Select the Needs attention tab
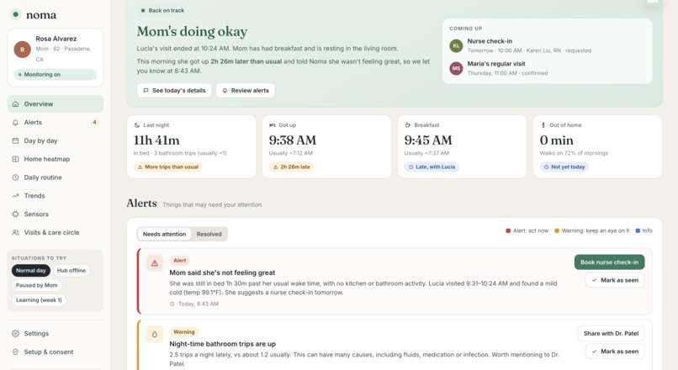Viewport: 678px width, 370px height. [164, 234]
